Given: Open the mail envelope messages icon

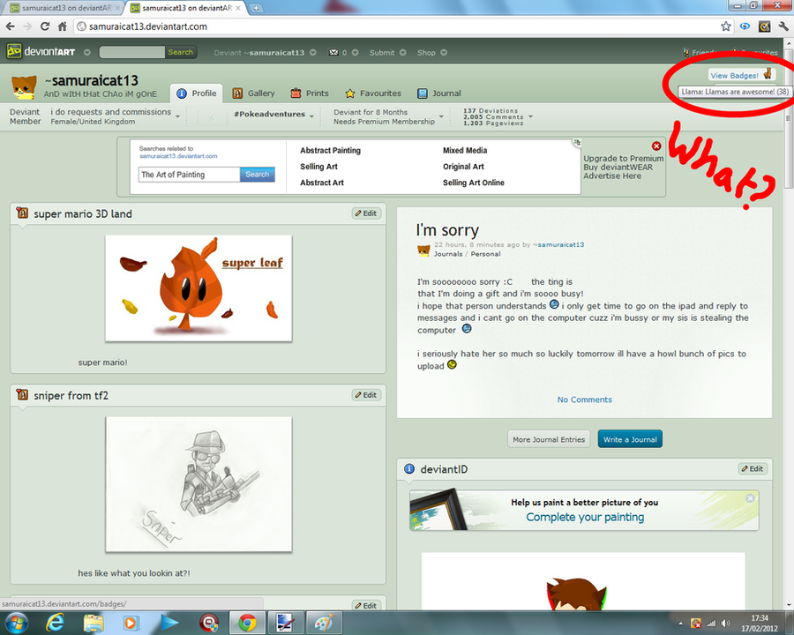Looking at the screenshot, I should click(333, 52).
